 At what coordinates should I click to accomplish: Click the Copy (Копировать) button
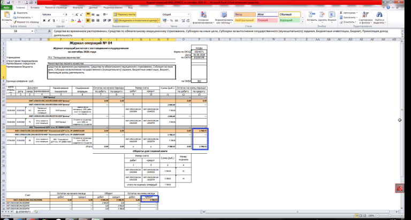point(21,17)
